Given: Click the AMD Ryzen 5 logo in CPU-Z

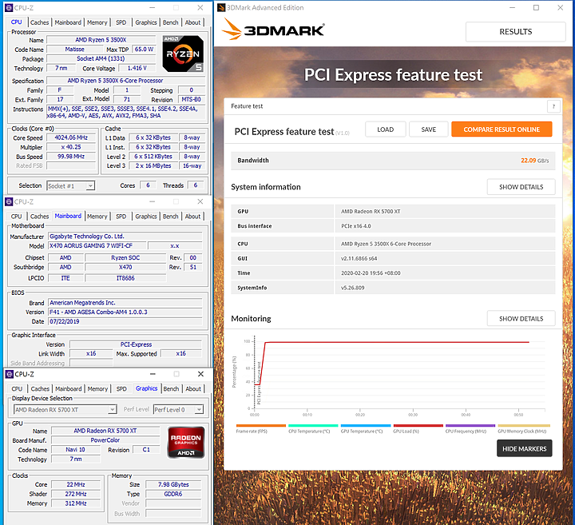Looking at the screenshot, I should (183, 54).
